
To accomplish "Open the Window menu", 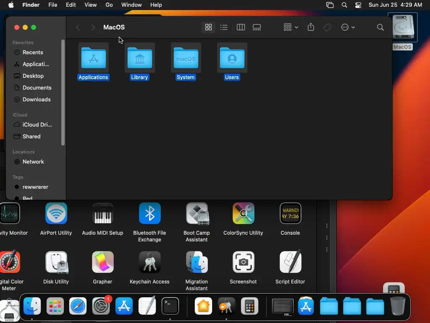I will click(x=131, y=5).
